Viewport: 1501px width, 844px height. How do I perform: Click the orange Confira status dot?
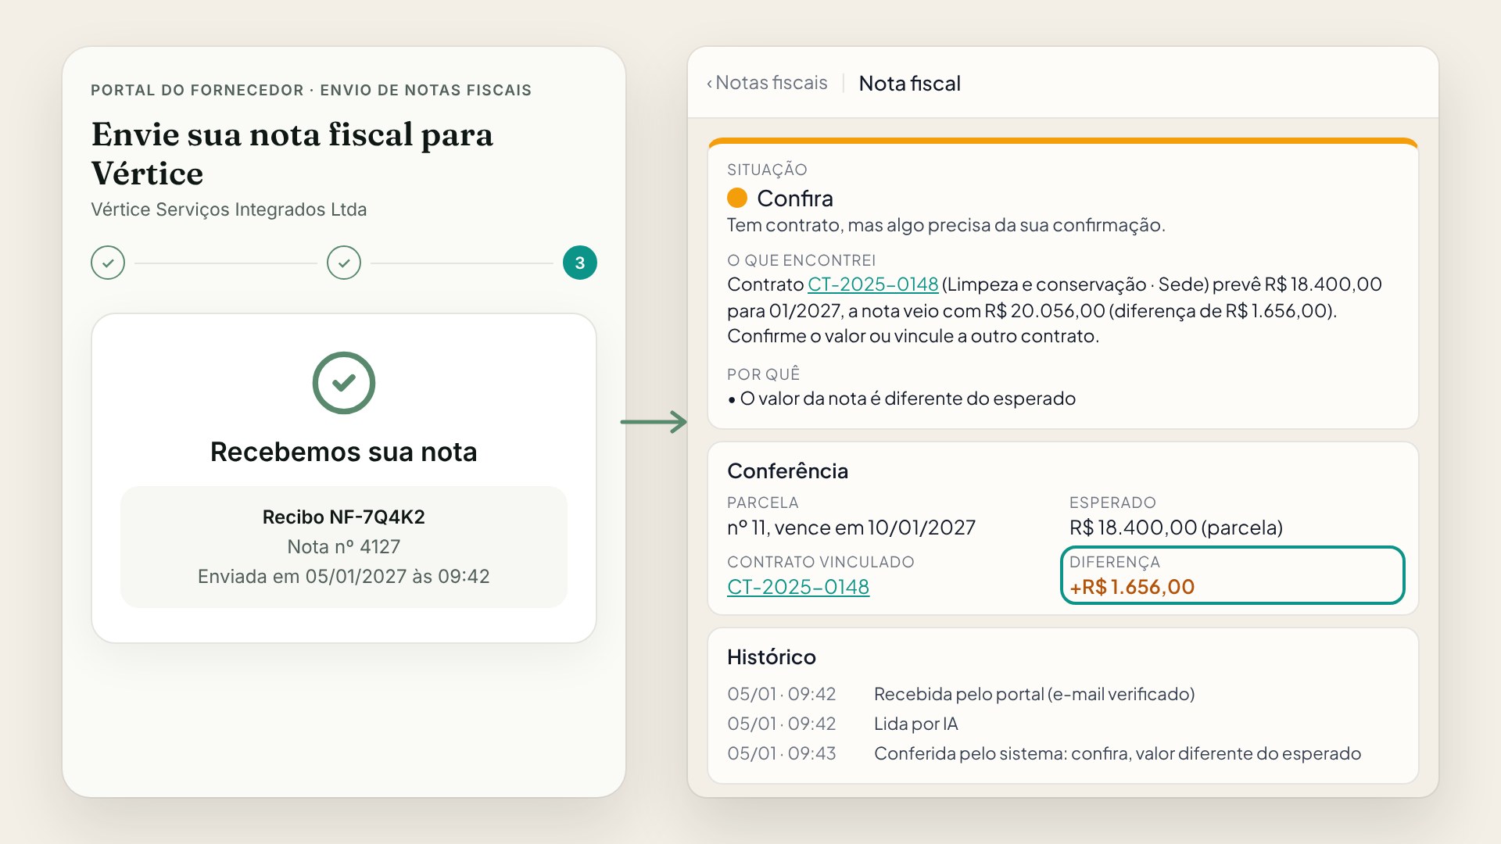click(x=737, y=198)
